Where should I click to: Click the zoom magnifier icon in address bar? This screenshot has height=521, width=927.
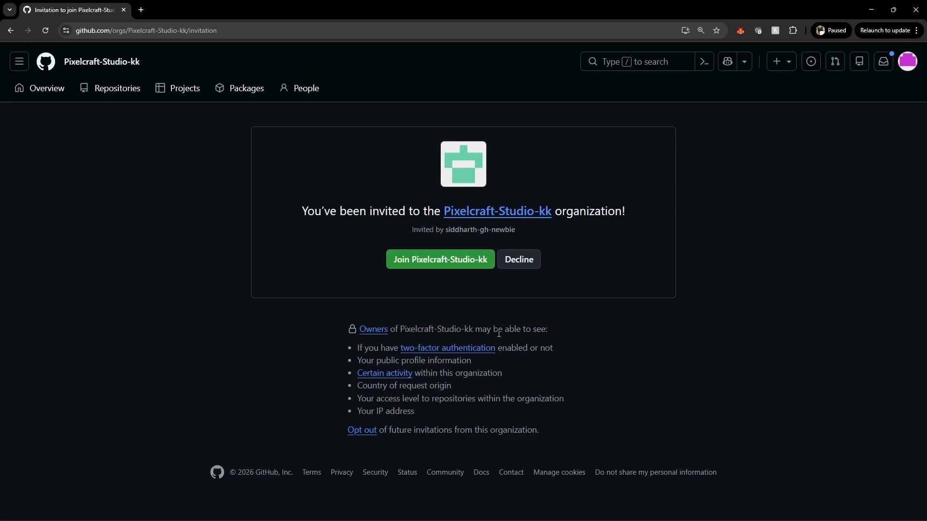(x=701, y=30)
